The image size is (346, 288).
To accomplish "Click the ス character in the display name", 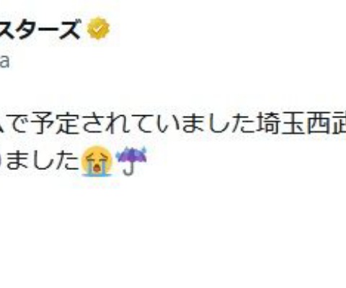I will pos(7,29).
